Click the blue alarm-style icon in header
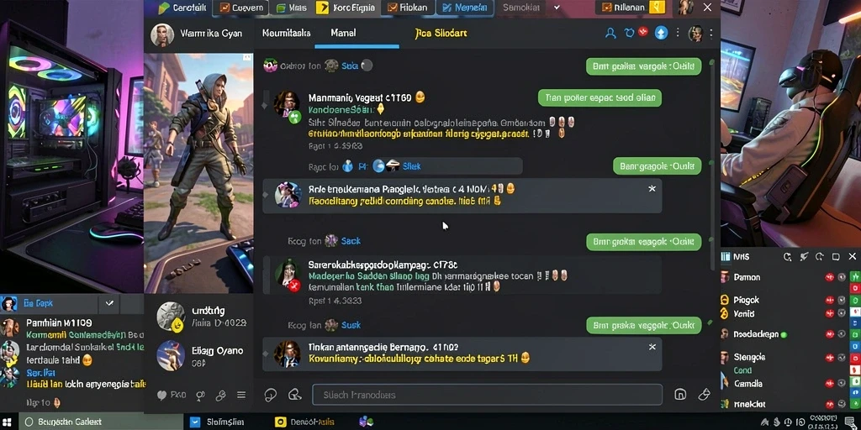This screenshot has width=861, height=430. pos(629,34)
